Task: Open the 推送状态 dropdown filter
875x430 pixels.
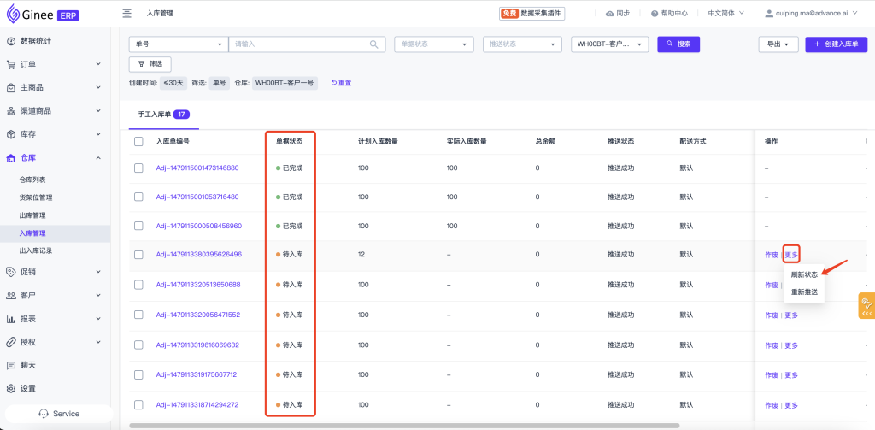Action: point(521,44)
